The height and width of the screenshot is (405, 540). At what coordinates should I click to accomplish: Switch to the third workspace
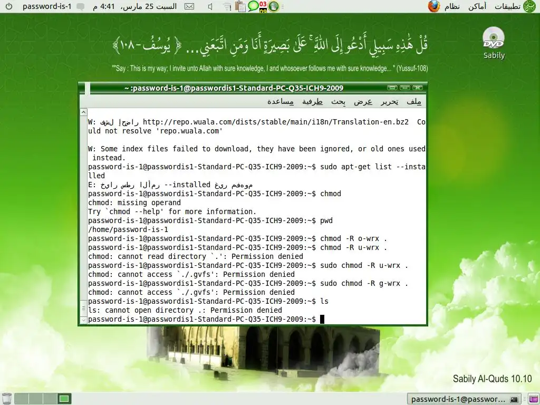[50, 399]
